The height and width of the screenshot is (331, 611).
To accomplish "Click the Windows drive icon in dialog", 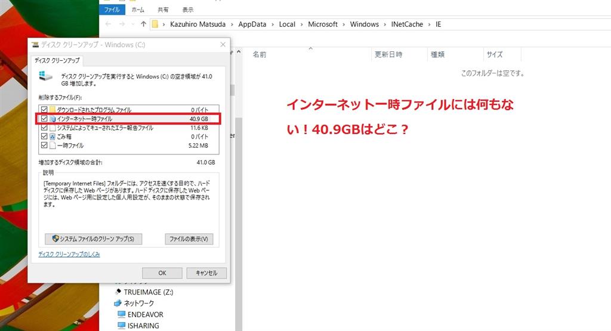I will (45, 76).
